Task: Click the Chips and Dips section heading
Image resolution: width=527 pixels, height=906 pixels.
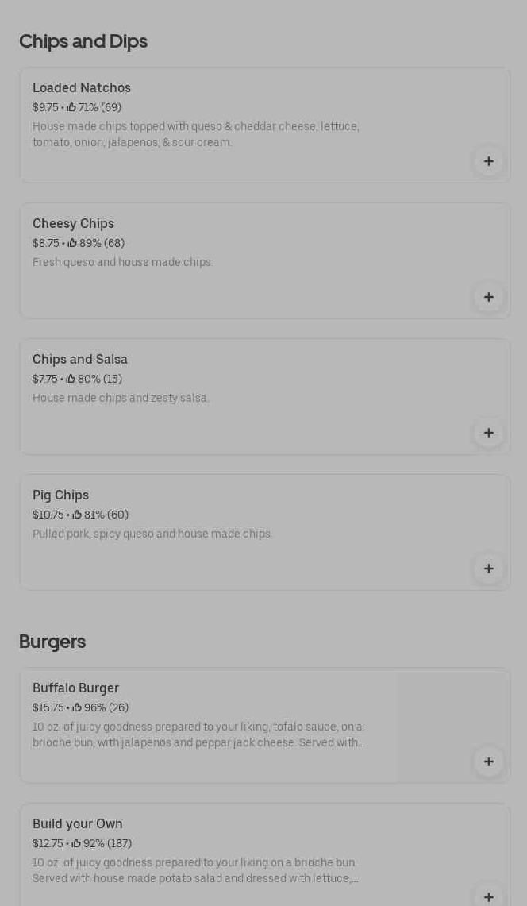Action: (83, 41)
